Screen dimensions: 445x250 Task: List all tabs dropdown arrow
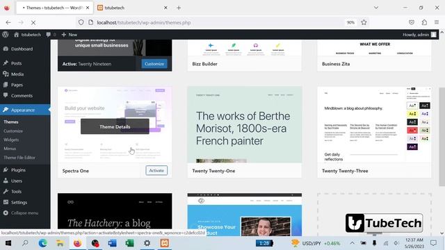[x=376, y=8]
